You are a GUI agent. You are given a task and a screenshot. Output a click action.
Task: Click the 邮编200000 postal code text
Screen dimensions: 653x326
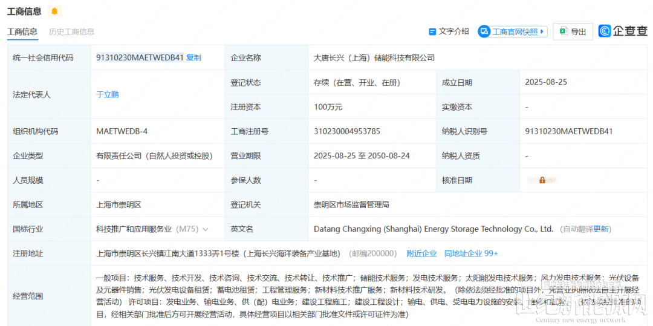coord(372,253)
